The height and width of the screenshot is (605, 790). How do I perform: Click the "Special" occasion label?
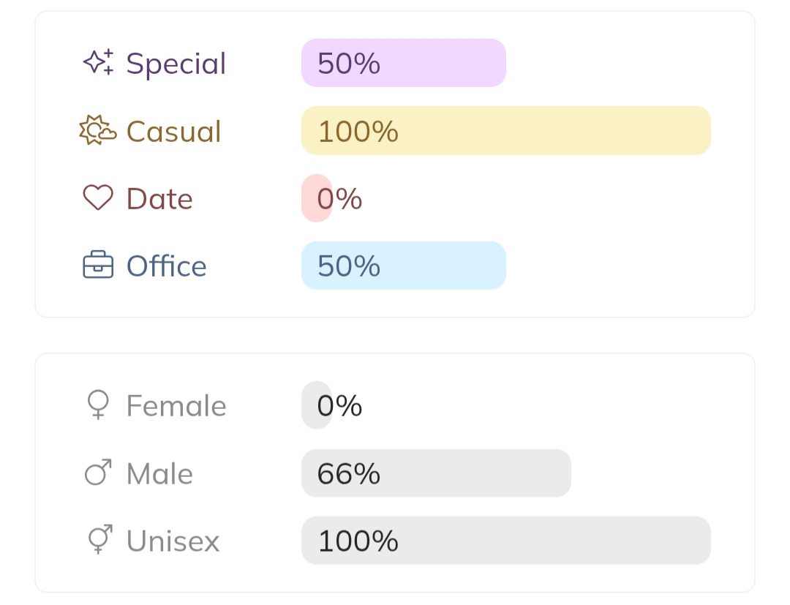(176, 64)
